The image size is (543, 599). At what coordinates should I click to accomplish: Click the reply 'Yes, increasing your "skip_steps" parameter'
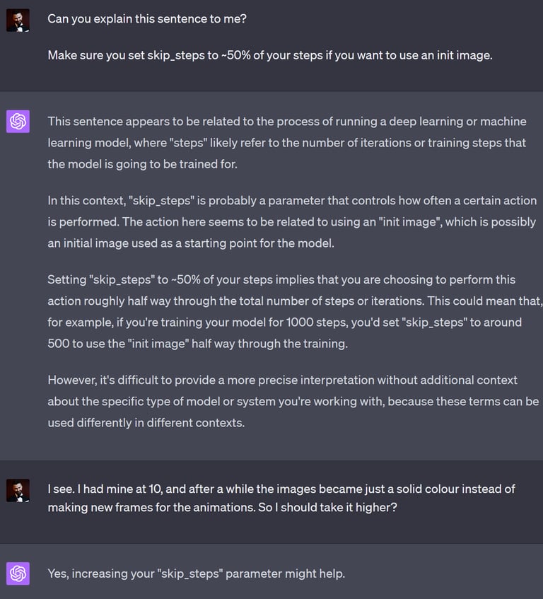point(196,574)
